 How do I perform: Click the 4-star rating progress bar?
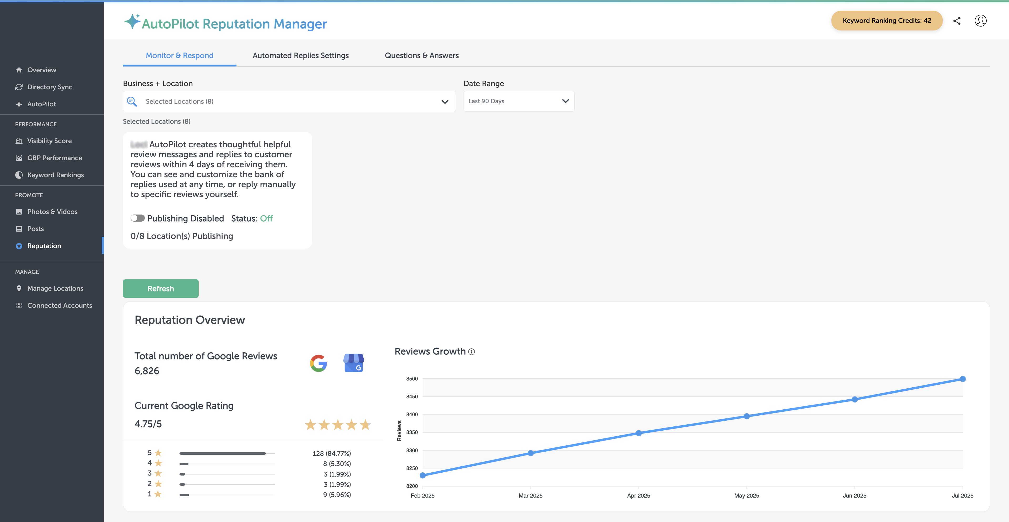tap(227, 464)
